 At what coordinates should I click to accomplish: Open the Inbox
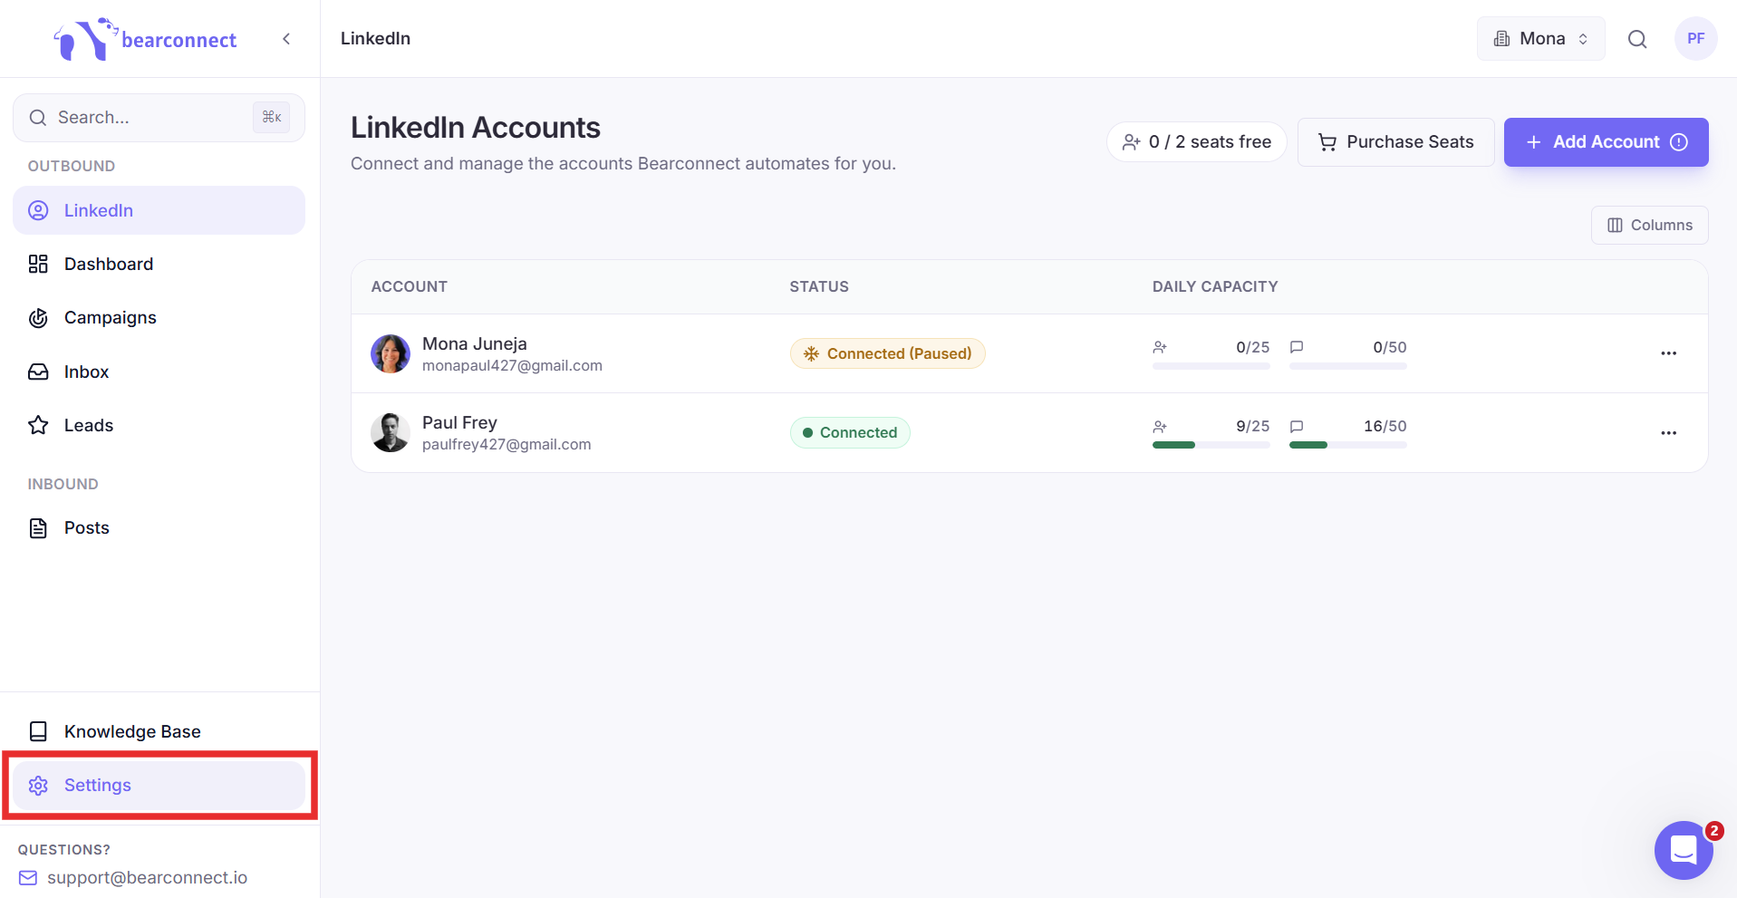click(159, 372)
